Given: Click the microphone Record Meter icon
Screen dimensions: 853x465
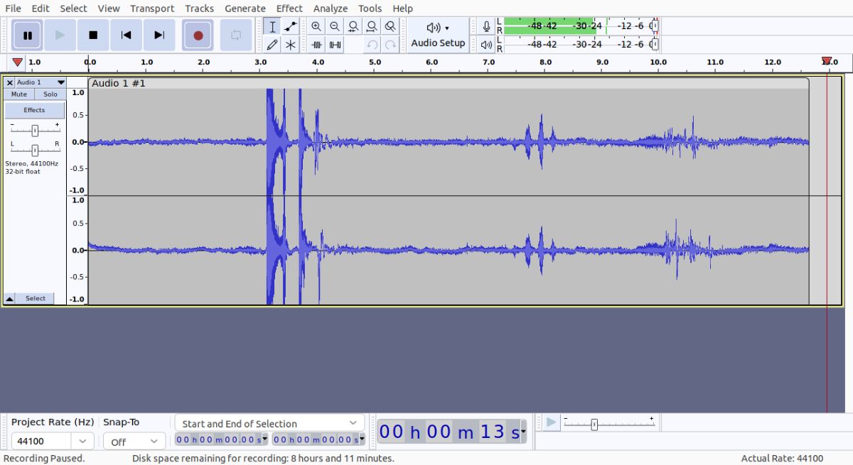Looking at the screenshot, I should [486, 26].
